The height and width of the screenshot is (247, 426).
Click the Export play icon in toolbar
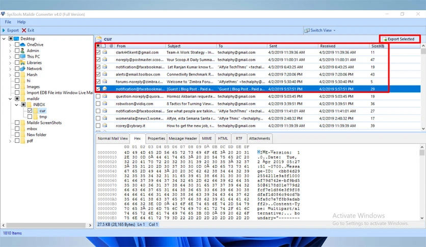tap(4, 30)
